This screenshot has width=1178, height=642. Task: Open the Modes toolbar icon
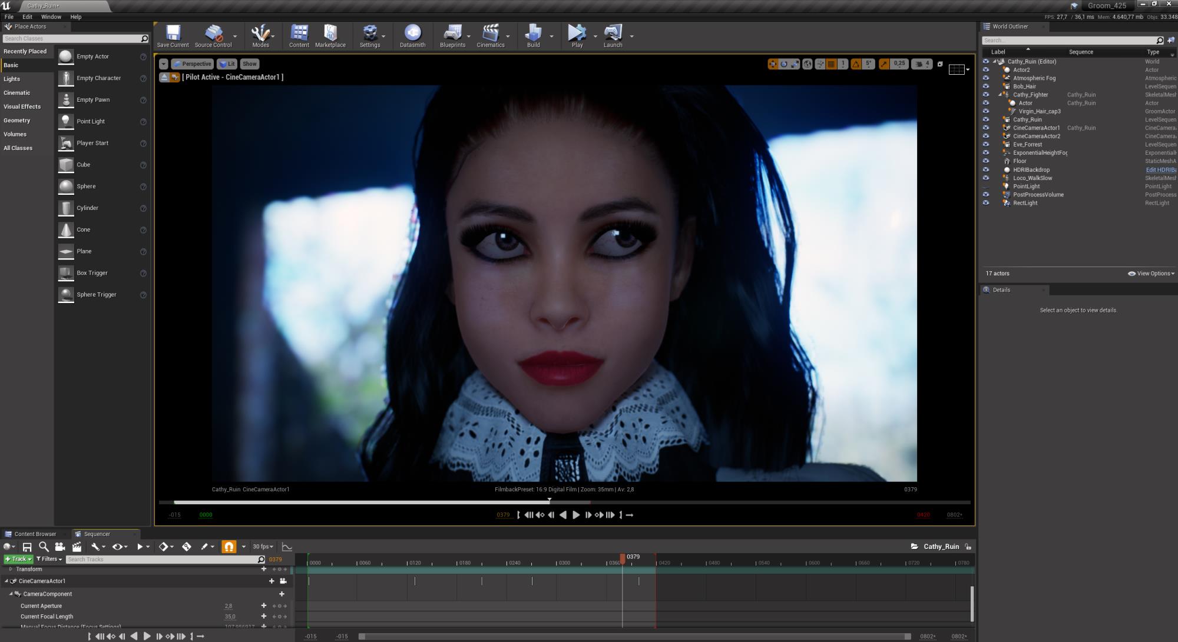point(260,36)
